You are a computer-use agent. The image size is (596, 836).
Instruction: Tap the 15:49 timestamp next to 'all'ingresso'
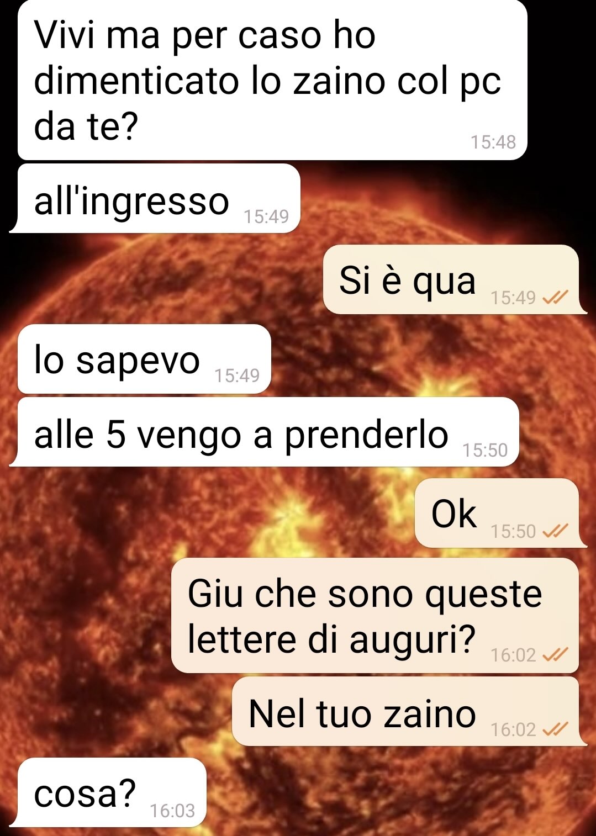(266, 216)
